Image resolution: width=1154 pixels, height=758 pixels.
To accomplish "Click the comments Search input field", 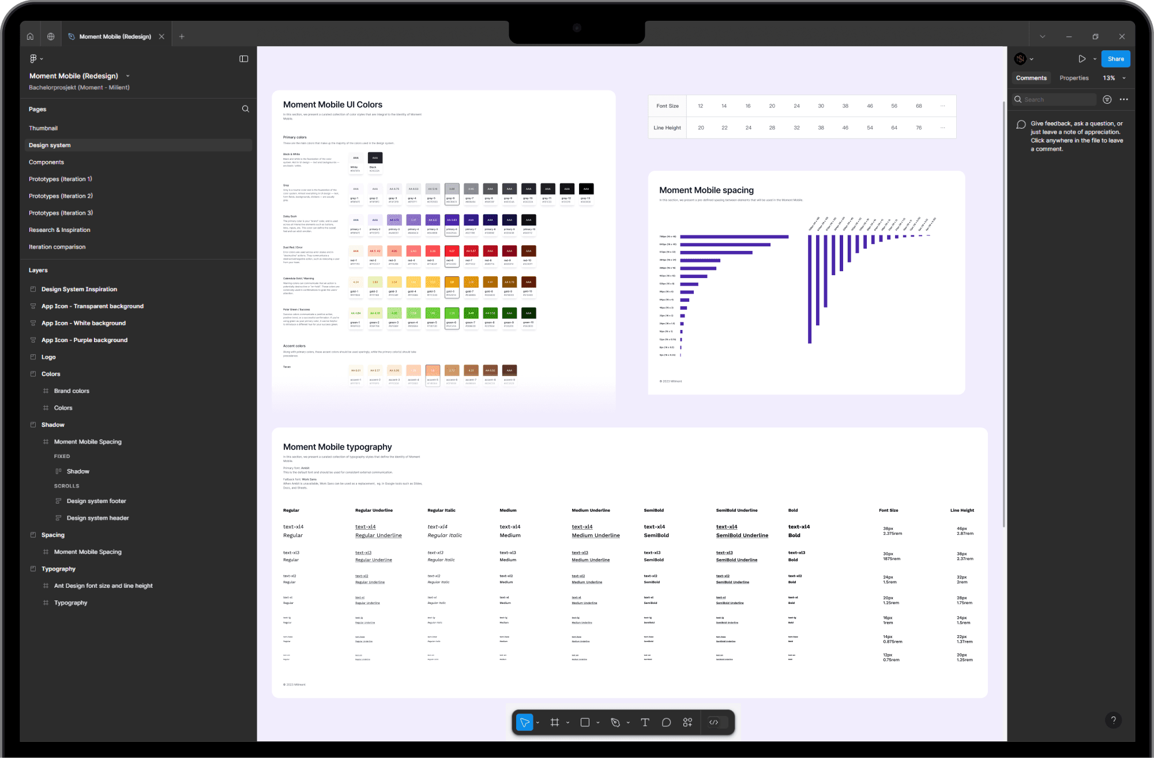I will pyautogui.click(x=1058, y=100).
